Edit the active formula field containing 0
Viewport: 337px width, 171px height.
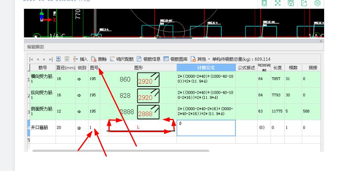tap(206, 128)
